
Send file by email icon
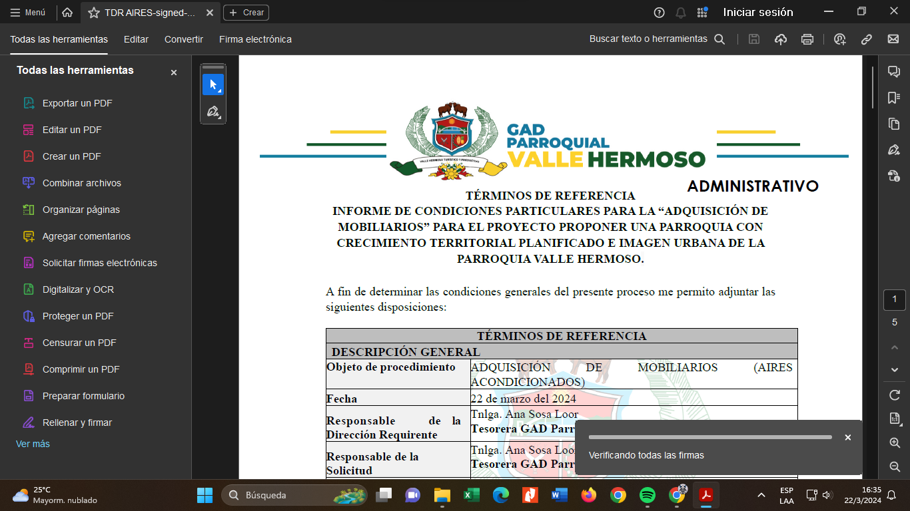click(x=893, y=39)
